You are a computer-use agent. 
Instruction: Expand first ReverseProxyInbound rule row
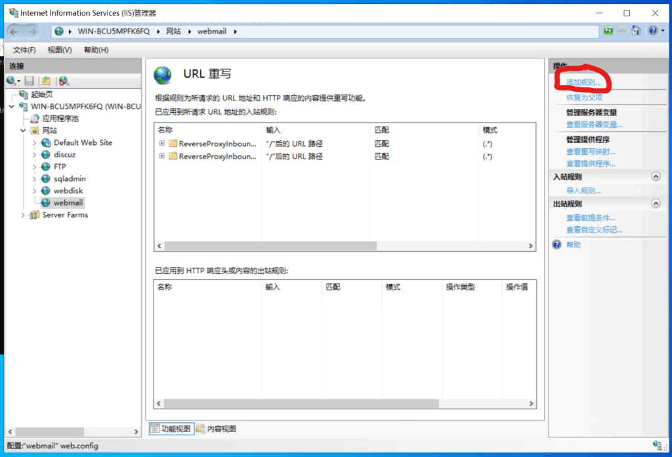(x=161, y=143)
